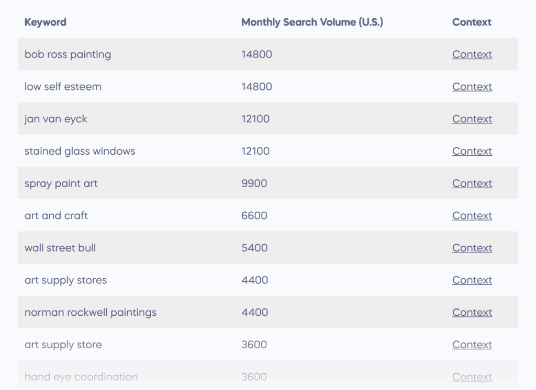The image size is (536, 390).
Task: Open Context link for bob ross painting
Action: coord(472,54)
